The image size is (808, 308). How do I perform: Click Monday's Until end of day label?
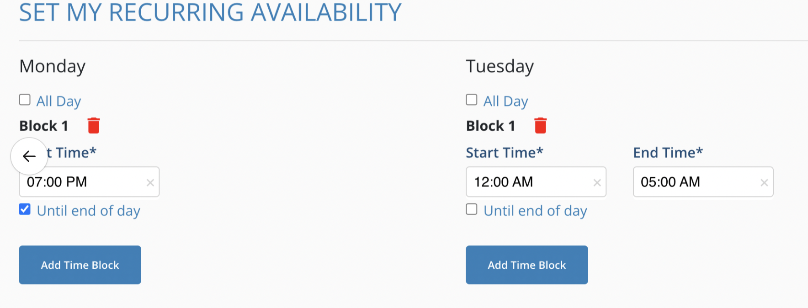click(89, 211)
